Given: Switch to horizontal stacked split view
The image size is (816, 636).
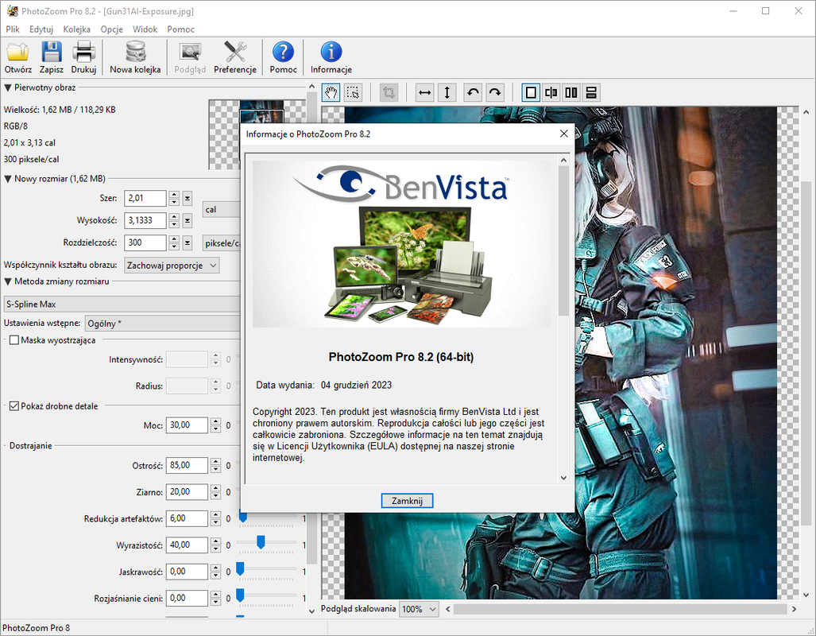Looking at the screenshot, I should [590, 93].
